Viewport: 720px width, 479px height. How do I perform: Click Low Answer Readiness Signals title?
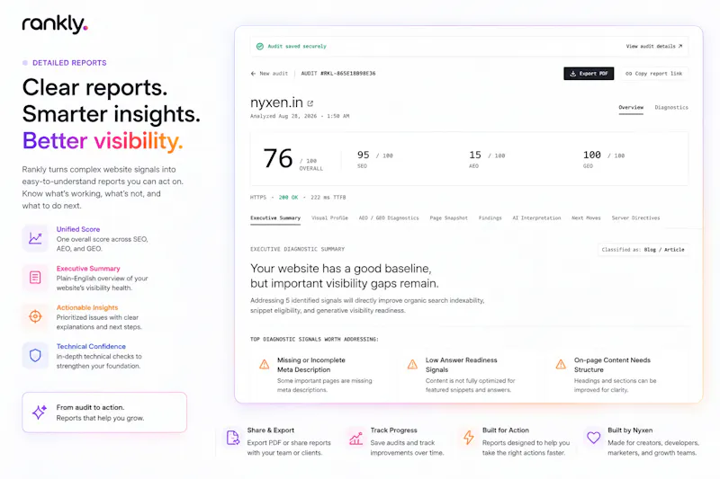tap(462, 365)
